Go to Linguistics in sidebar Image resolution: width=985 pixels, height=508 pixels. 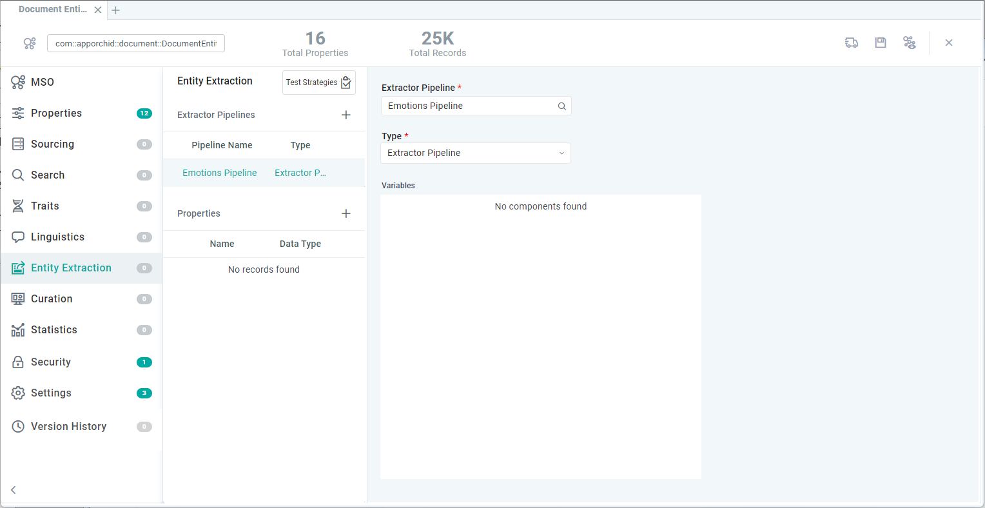pos(57,237)
